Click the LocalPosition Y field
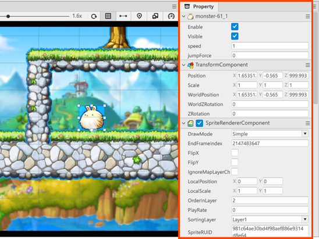Image resolution: width=319 pixels, height=239 pixels. 273,181
